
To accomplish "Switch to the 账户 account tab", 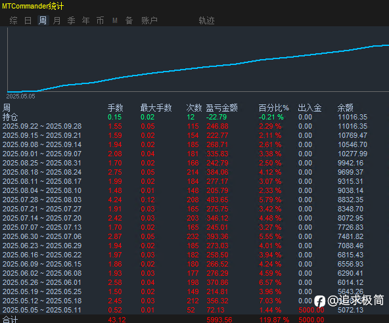I will click(x=149, y=20).
